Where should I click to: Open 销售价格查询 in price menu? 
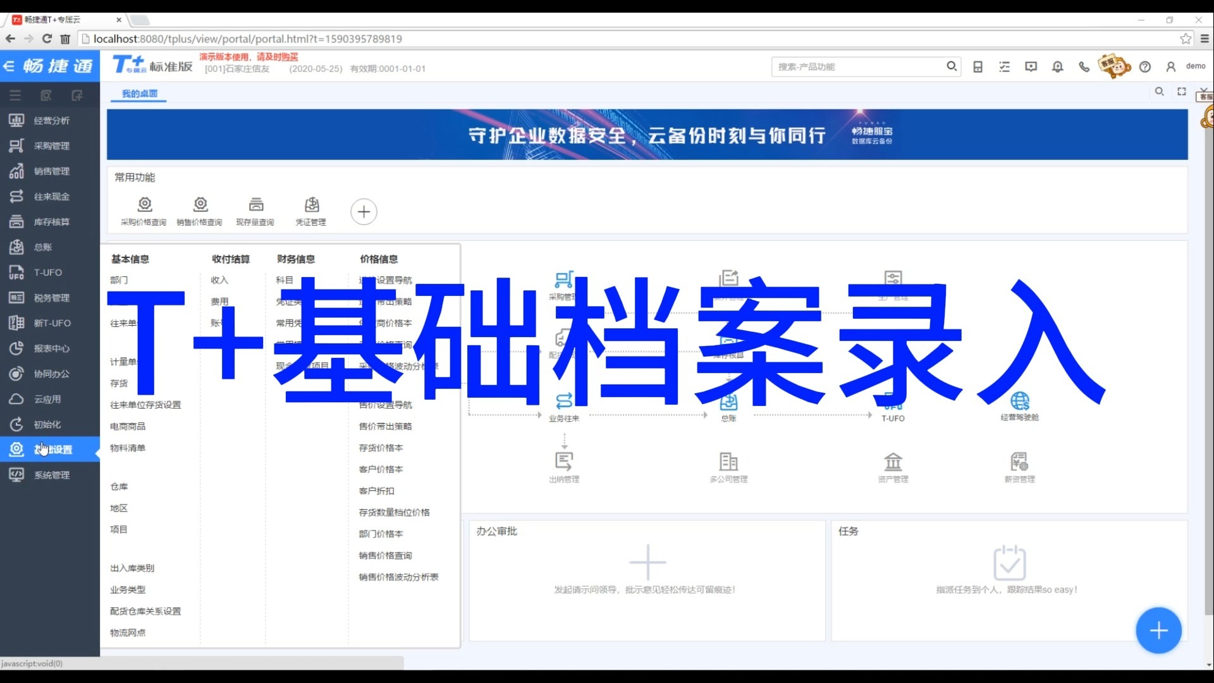pos(385,555)
